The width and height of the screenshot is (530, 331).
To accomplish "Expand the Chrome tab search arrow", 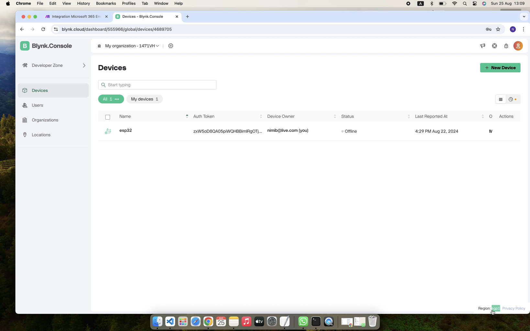I will pyautogui.click(x=524, y=16).
